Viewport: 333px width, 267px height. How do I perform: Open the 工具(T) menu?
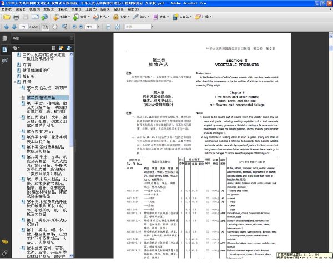91,9
